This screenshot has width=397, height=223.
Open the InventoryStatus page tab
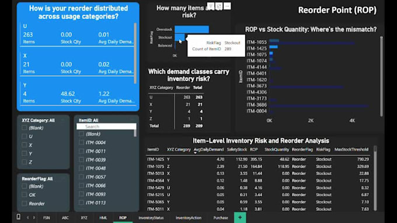151,218
